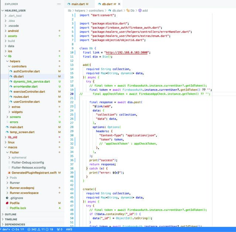
Task: Open Flutter-Release.xcconfig file
Action: tap(28, 168)
